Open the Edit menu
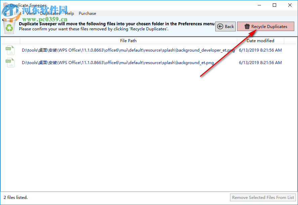 click(18, 13)
